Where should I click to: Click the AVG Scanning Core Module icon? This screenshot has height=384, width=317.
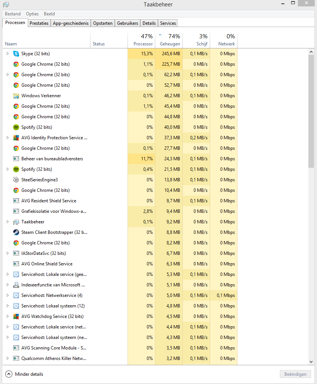pyautogui.click(x=16, y=348)
